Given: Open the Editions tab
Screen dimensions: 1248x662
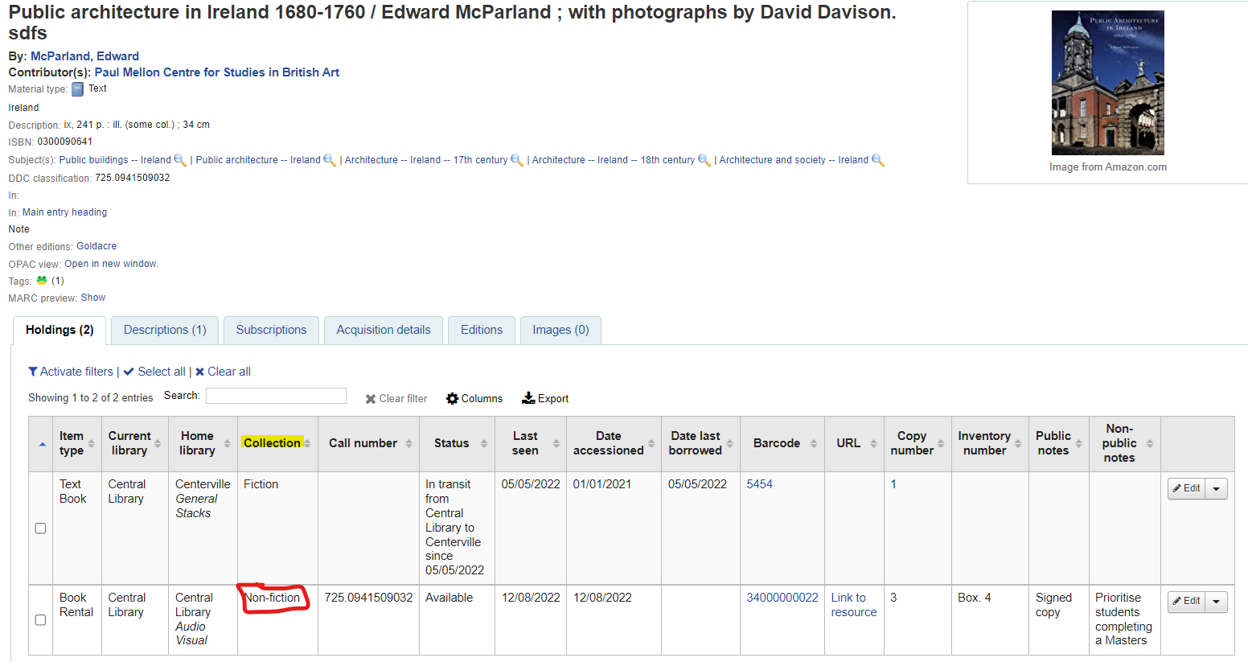Looking at the screenshot, I should pyautogui.click(x=482, y=330).
